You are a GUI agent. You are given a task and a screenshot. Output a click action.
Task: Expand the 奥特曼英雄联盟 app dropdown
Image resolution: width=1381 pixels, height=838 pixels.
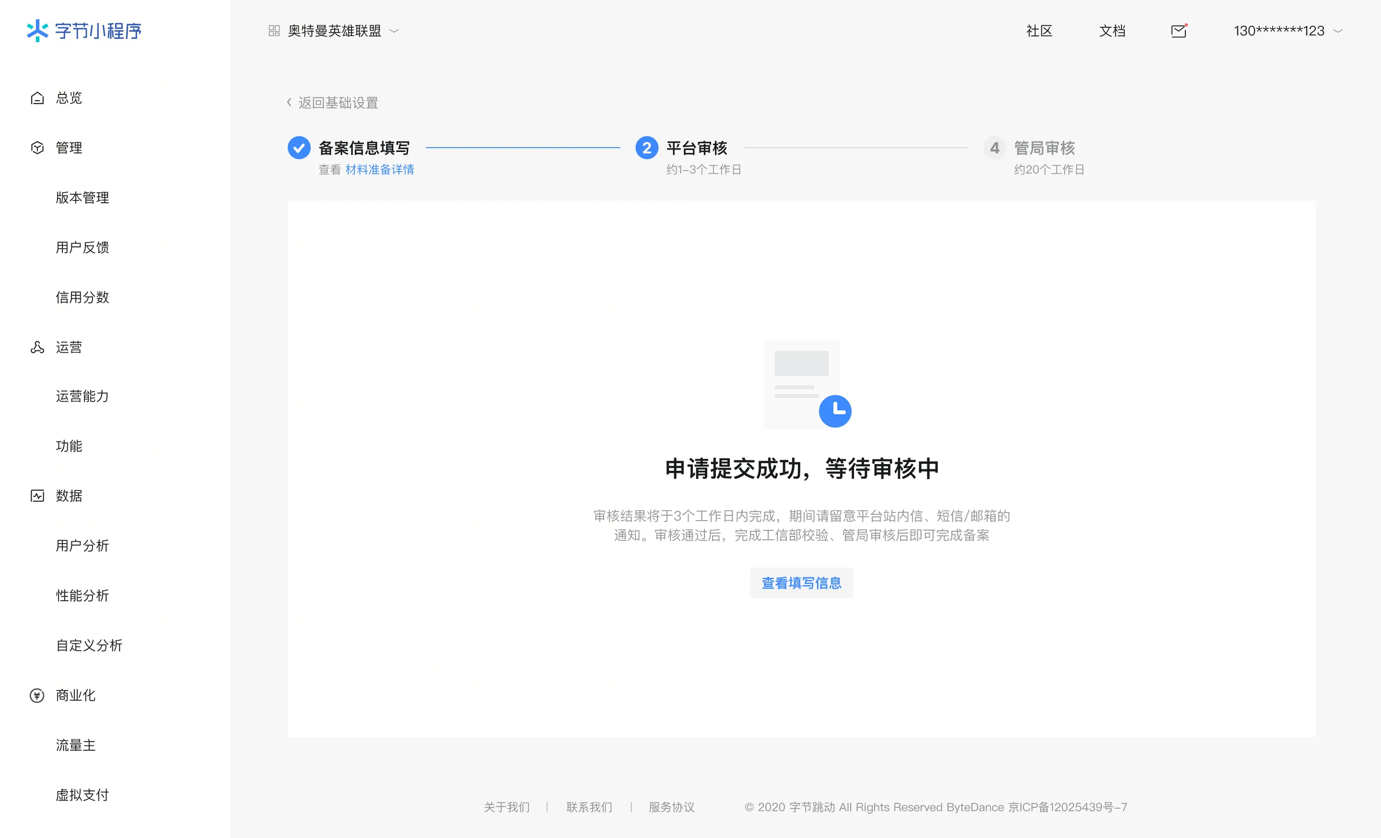tap(394, 31)
